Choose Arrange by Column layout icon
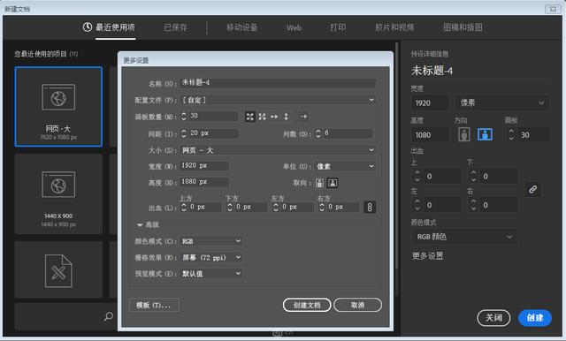 (287, 117)
